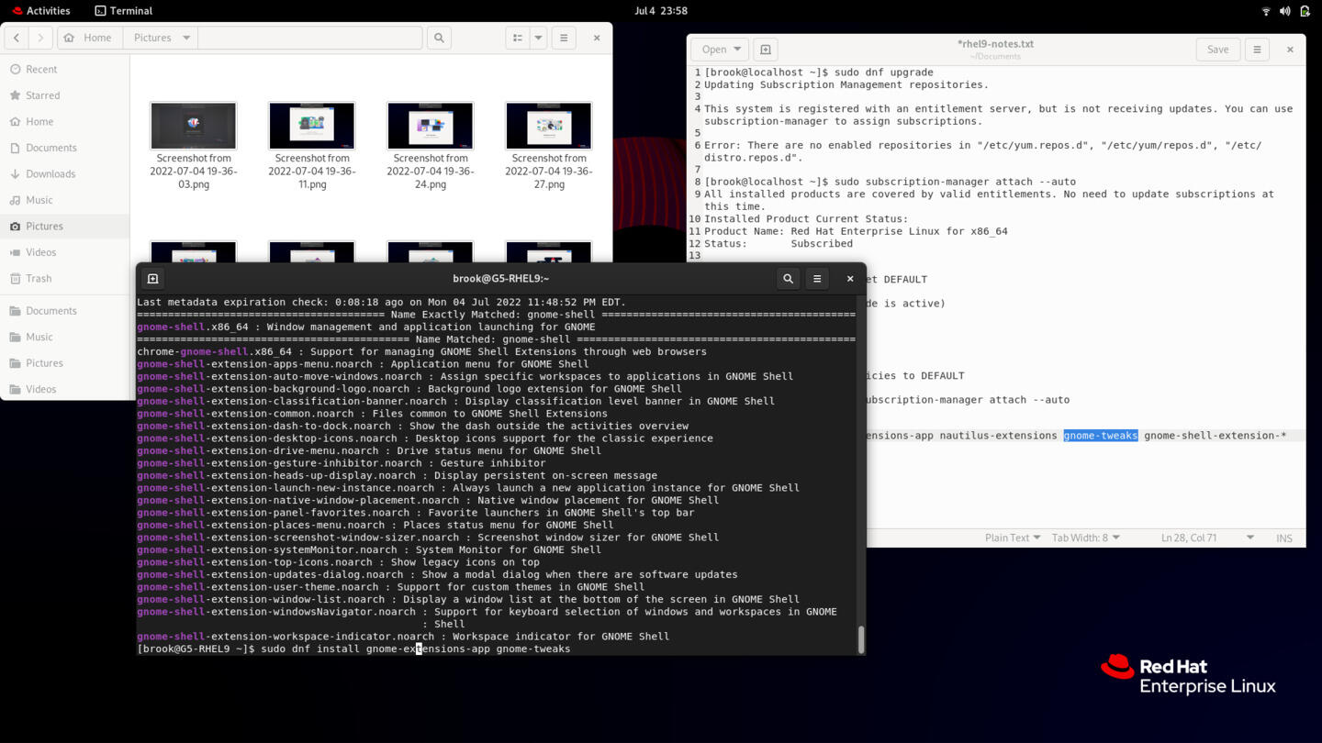Select highlighted Pictures in Files sidebar
The height and width of the screenshot is (743, 1322).
[65, 226]
